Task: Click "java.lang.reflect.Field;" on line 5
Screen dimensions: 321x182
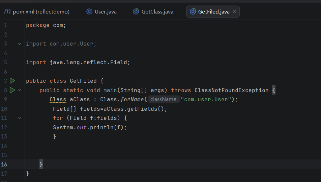Action: 90,62
